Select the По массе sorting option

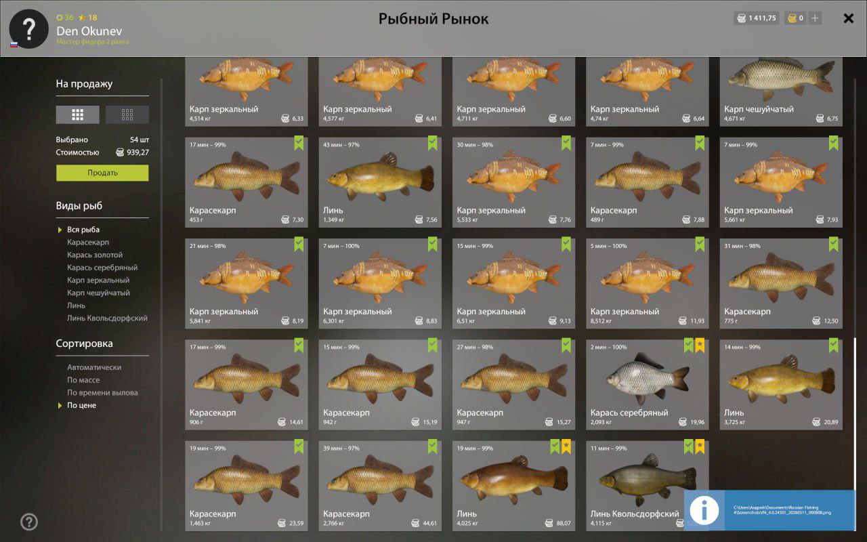(x=83, y=380)
